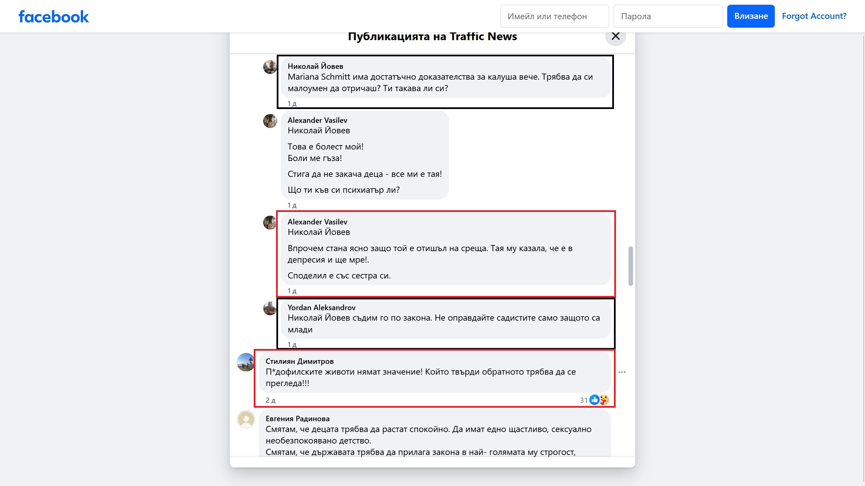Focus the Парола password field

[668, 16]
